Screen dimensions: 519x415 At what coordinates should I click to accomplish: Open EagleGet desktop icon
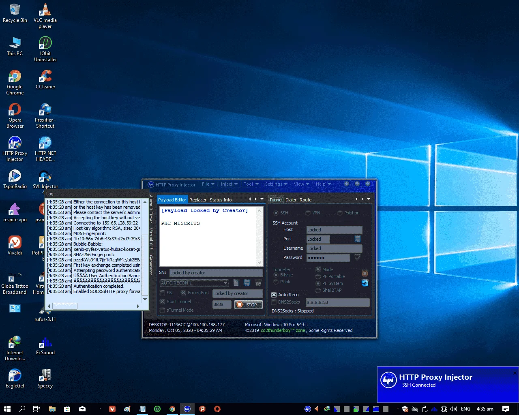15,379
